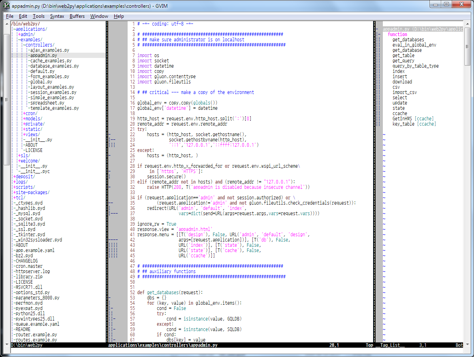Open the Window menu
The image size is (474, 357).
click(99, 16)
